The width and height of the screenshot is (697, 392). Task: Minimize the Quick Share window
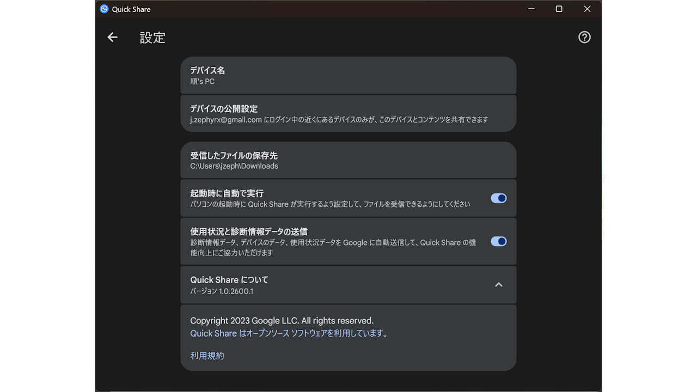point(530,9)
